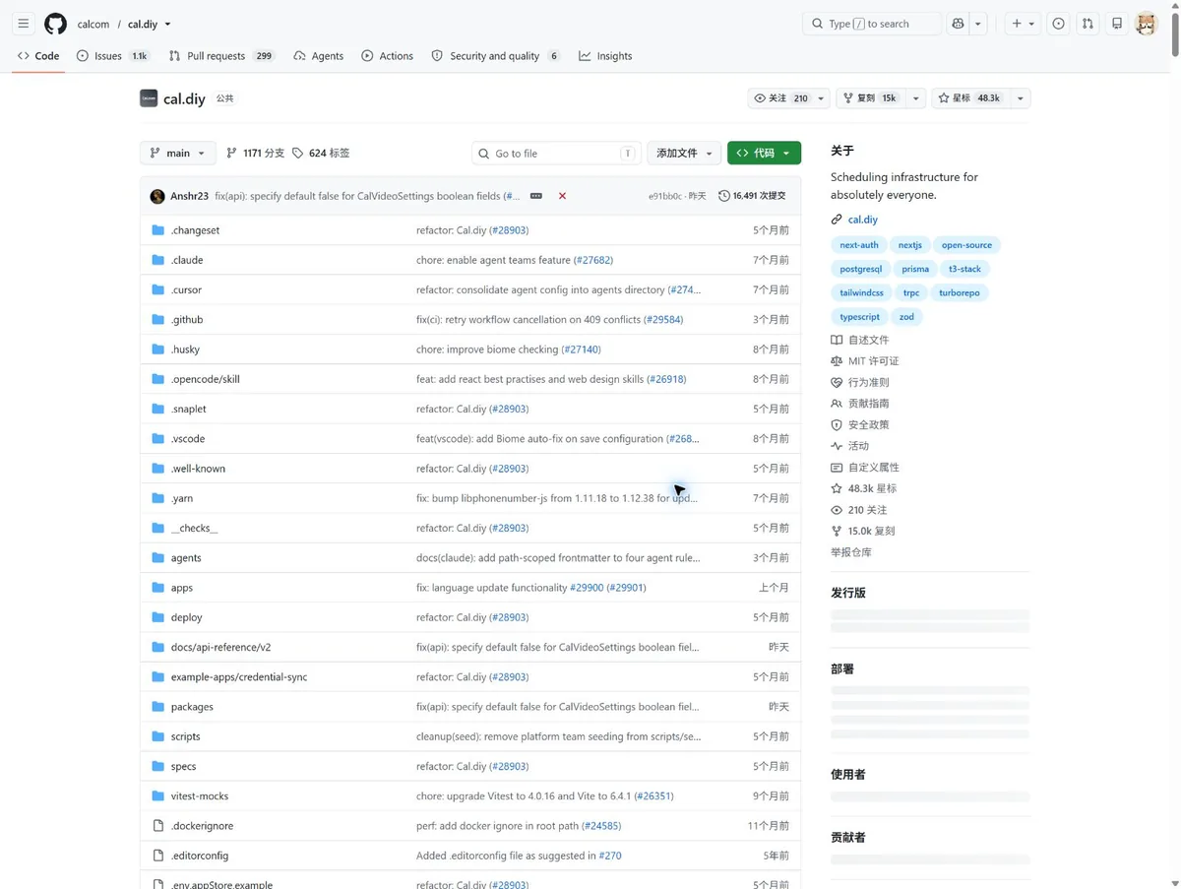This screenshot has width=1181, height=889.
Task: Click the Go to file search field
Action: pos(556,154)
